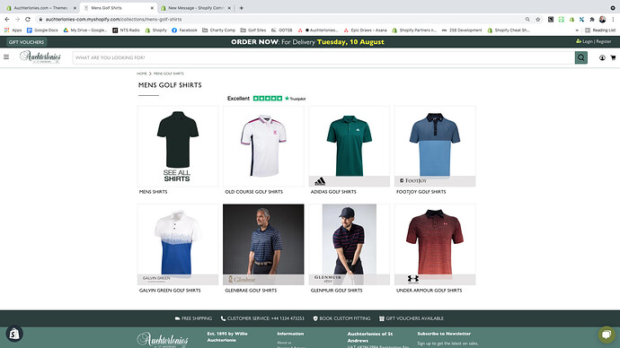Viewport: 620px width, 348px height.
Task: Reload the current page
Action: pos(28,20)
